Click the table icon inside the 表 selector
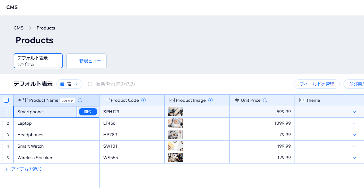364x188 pixels. tap(62, 84)
